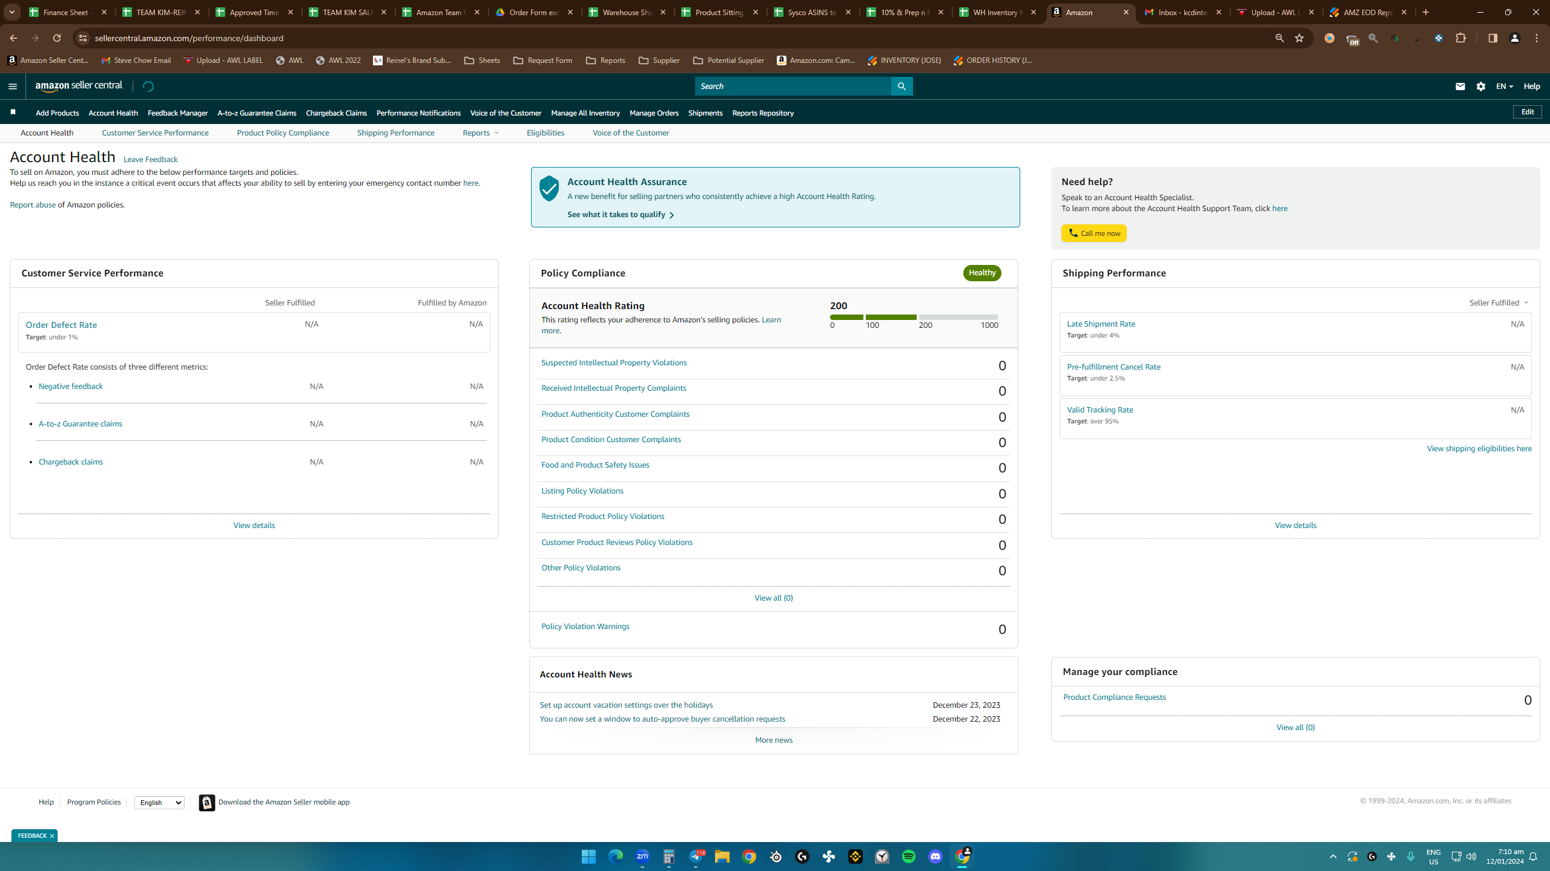Open the Shipping Performance tab
Image resolution: width=1550 pixels, height=871 pixels.
tap(395, 133)
